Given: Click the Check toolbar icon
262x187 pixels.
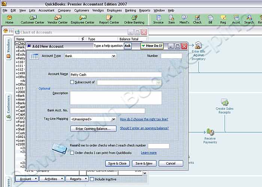Looking at the screenshot, I should click(x=197, y=20).
